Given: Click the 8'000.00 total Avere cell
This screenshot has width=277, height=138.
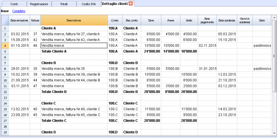Looking at the screenshot, I should tap(171, 92).
